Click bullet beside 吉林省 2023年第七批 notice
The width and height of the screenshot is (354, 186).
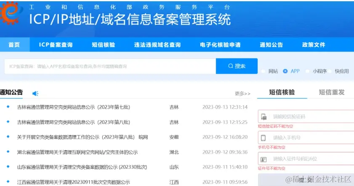(x=8, y=107)
